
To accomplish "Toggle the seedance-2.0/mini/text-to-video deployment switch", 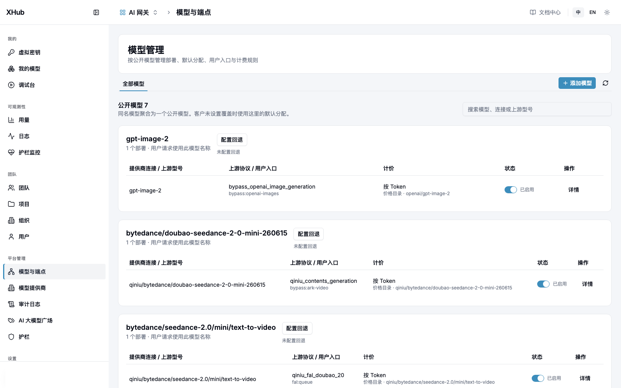I will click(x=538, y=378).
